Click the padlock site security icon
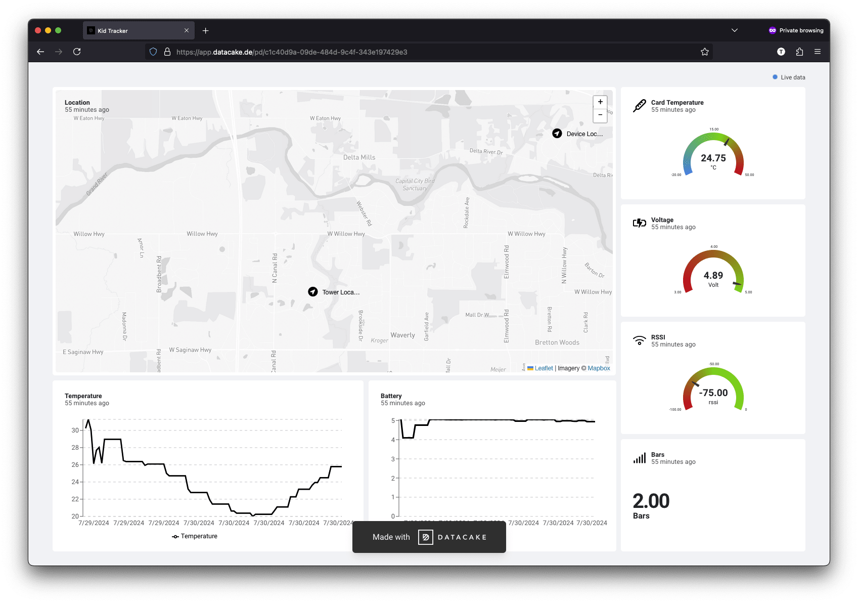Image resolution: width=858 pixels, height=603 pixels. (167, 52)
